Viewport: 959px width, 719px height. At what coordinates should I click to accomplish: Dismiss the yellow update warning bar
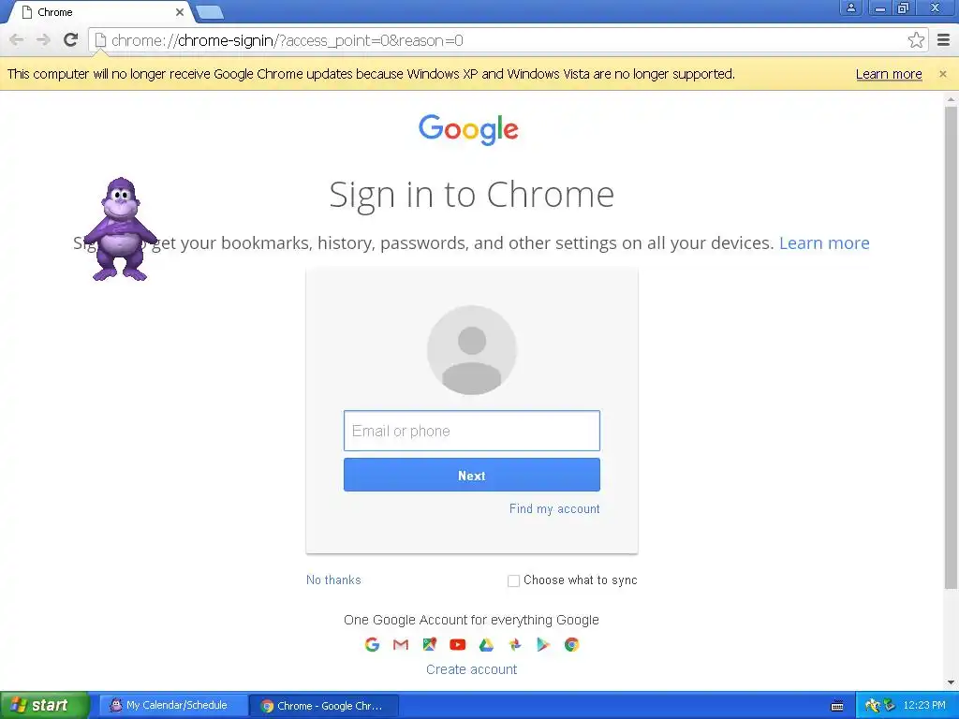942,74
